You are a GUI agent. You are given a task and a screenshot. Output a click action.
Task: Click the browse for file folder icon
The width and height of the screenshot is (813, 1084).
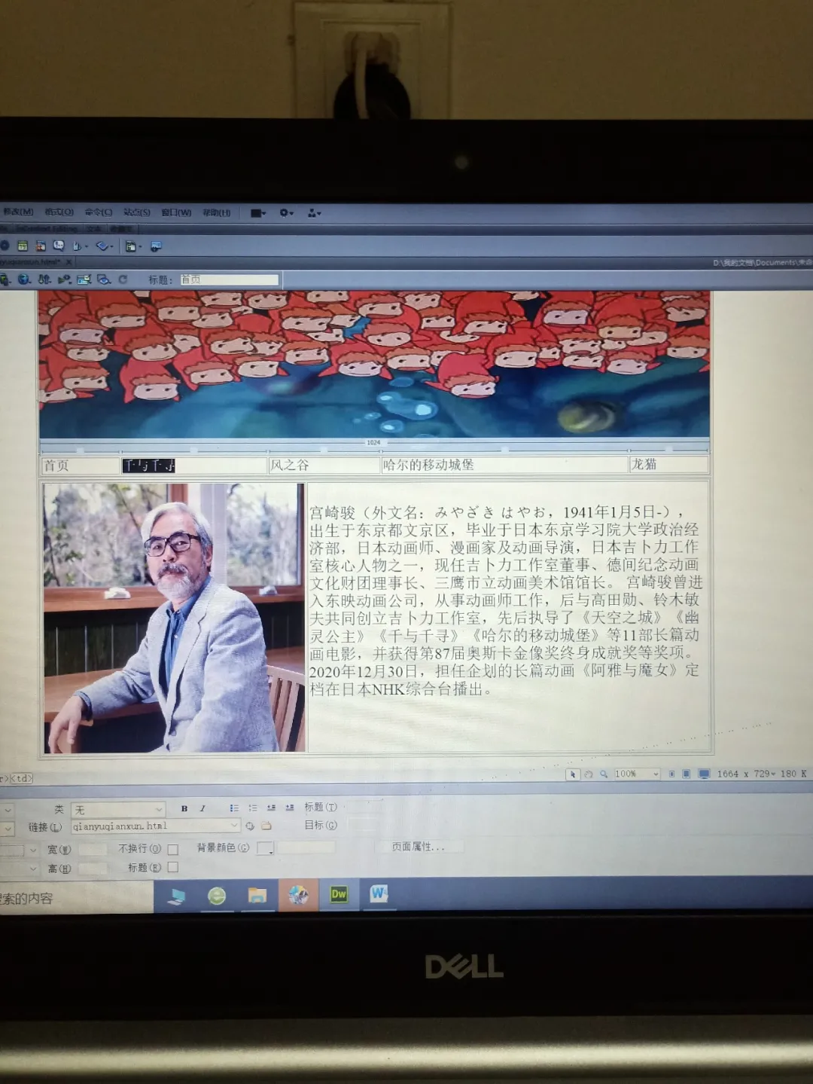[x=266, y=826]
